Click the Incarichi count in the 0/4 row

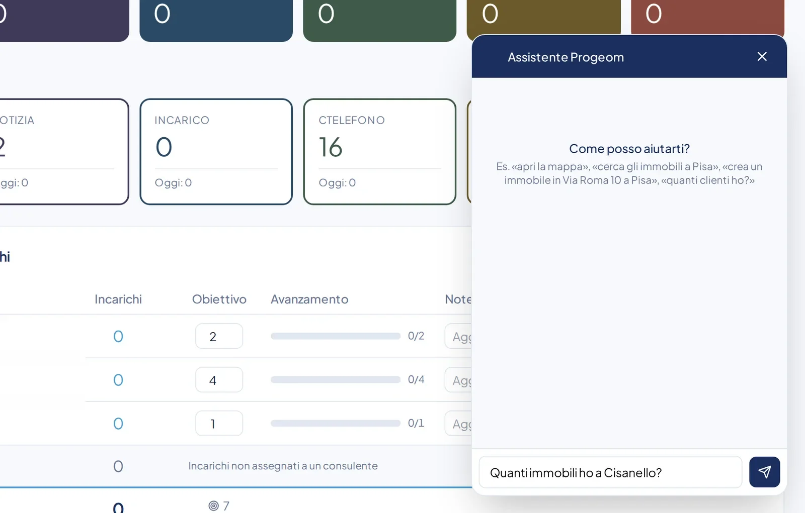[118, 380]
